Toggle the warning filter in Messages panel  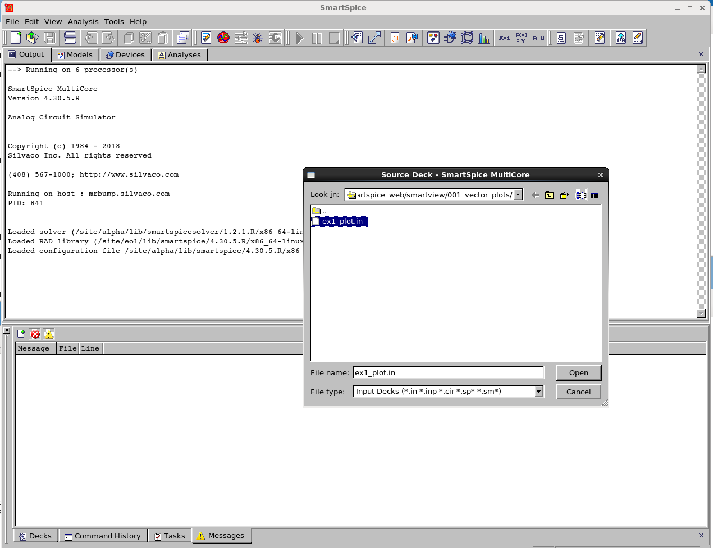49,334
